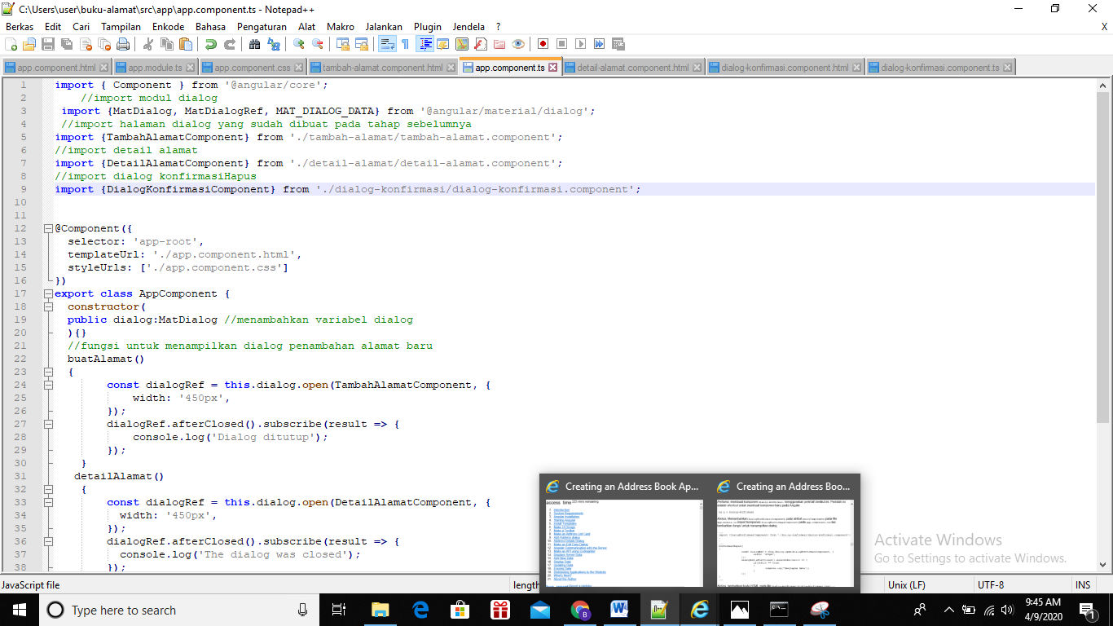Screen dimensions: 1113x626
Task: Collapse constructor fold marker at line 18
Action: click(48, 306)
